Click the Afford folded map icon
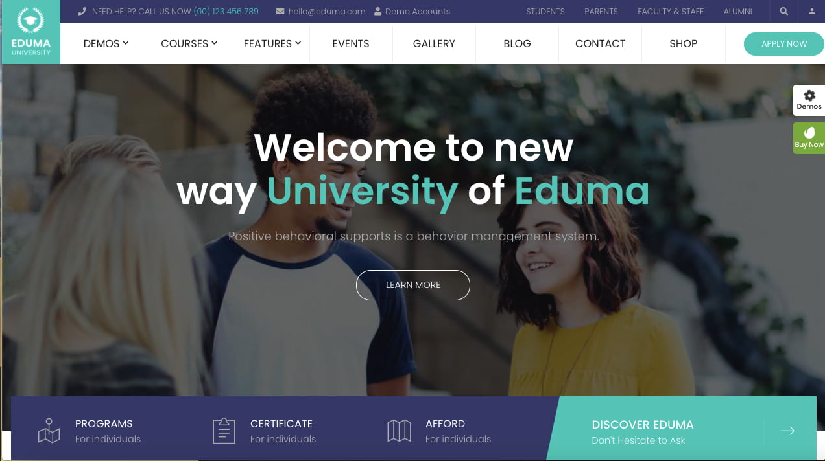This screenshot has width=825, height=461. [399, 431]
